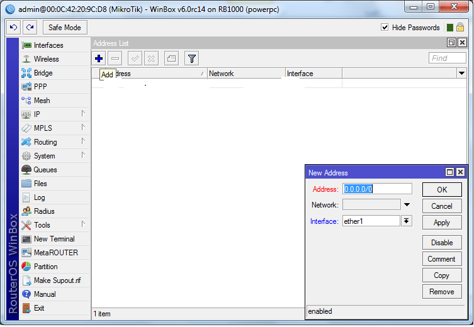Viewport: 474px width, 327px height.
Task: Click the MetaROUTER icon
Action: pyautogui.click(x=26, y=253)
